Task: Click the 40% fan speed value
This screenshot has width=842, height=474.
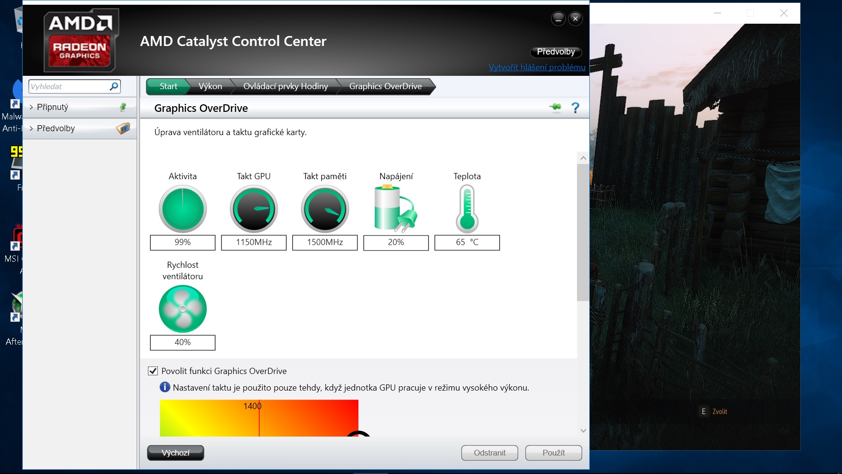Action: pos(183,342)
